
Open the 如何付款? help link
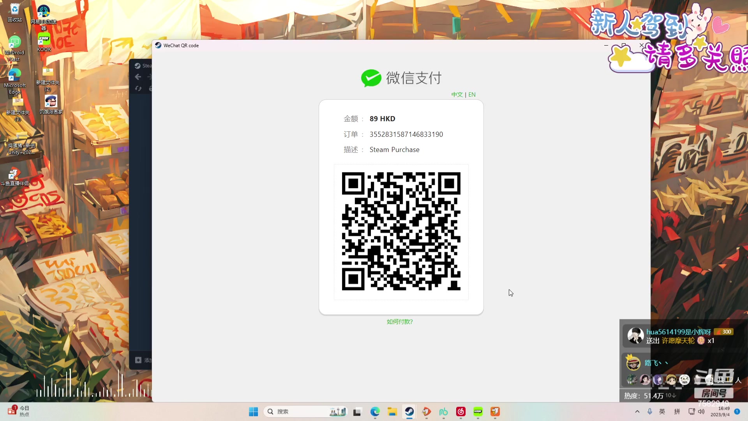click(x=400, y=322)
